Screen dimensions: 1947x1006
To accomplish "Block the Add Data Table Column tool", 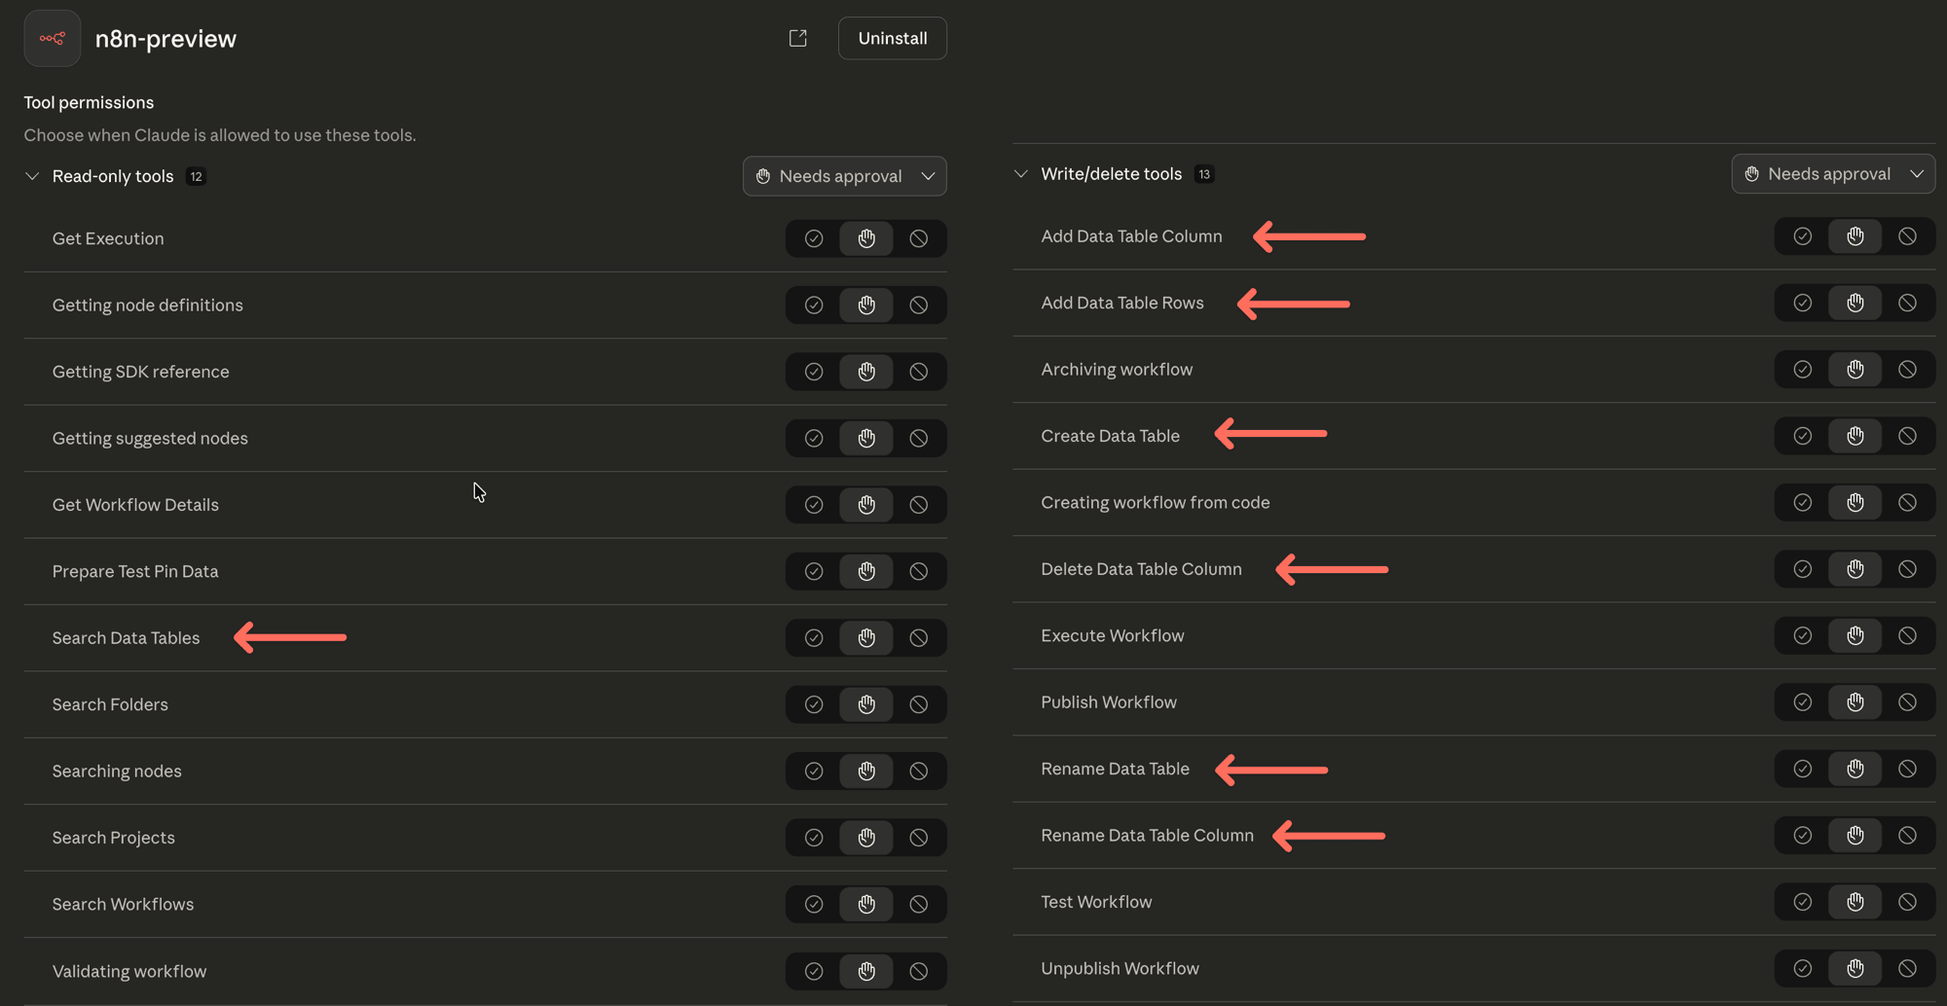I will [1907, 236].
